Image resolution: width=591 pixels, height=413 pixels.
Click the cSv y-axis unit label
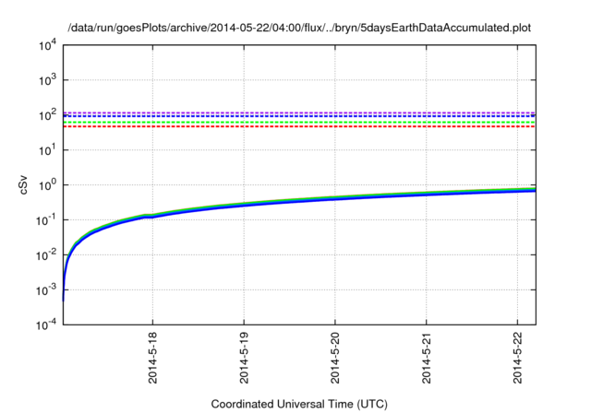pos(23,184)
